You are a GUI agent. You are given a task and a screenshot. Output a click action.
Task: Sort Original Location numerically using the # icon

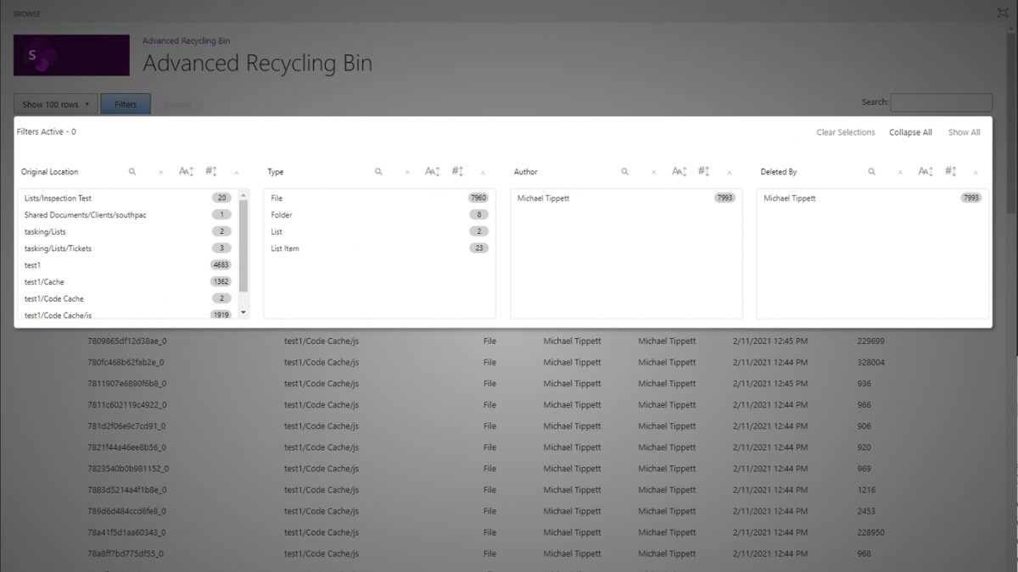coord(210,171)
